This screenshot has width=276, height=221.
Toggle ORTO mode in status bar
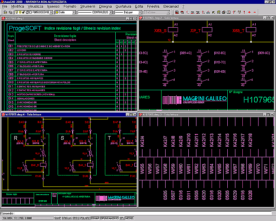tap(76, 218)
